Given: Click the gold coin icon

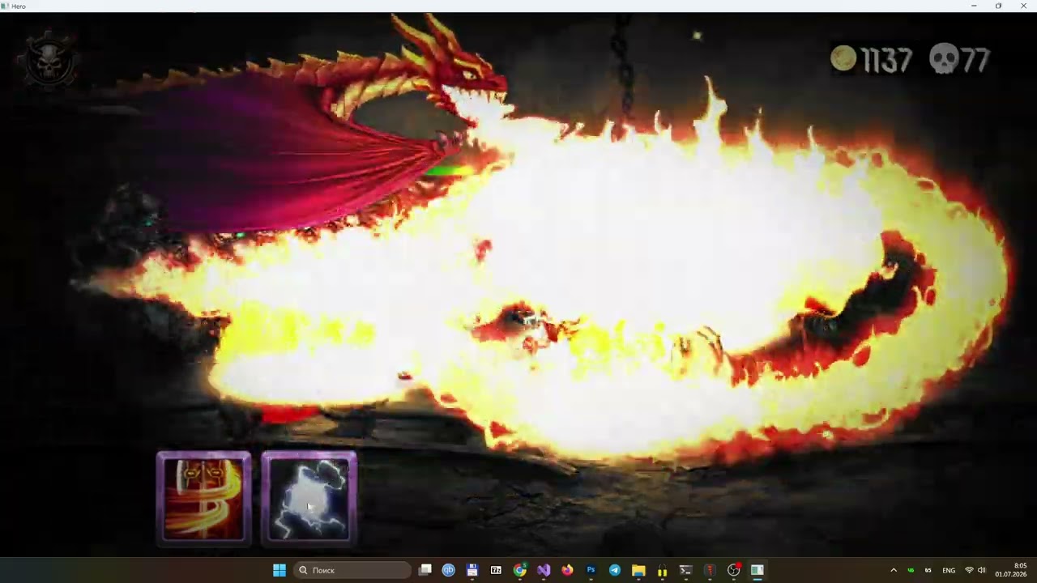Looking at the screenshot, I should pos(843,58).
